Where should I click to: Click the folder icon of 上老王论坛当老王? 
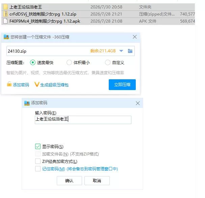tap(5, 7)
